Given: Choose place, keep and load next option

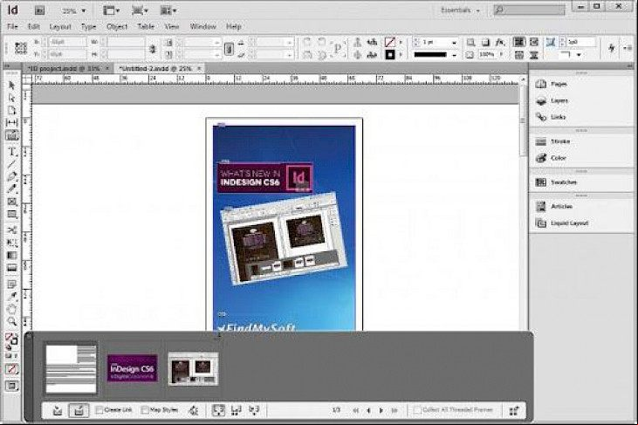Looking at the screenshot, I should click(x=254, y=411).
